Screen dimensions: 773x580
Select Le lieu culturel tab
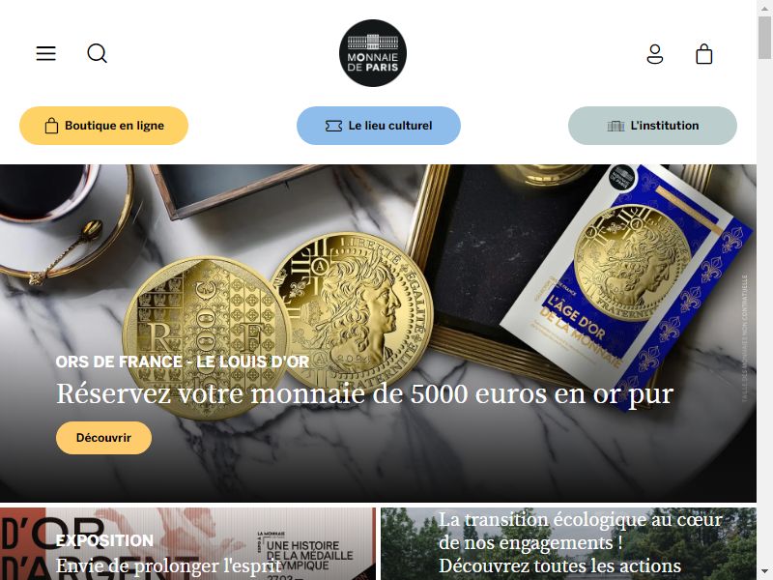pyautogui.click(x=379, y=126)
